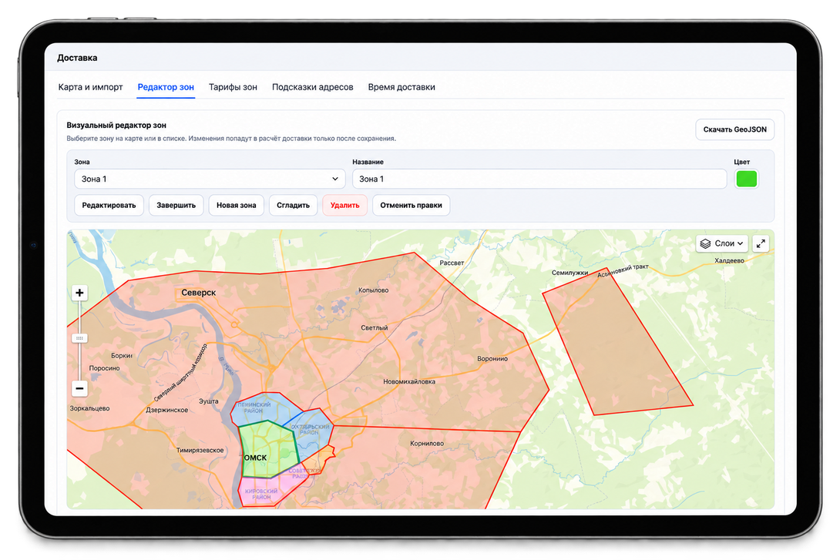Click the Зушта map label

pyautogui.click(x=208, y=401)
